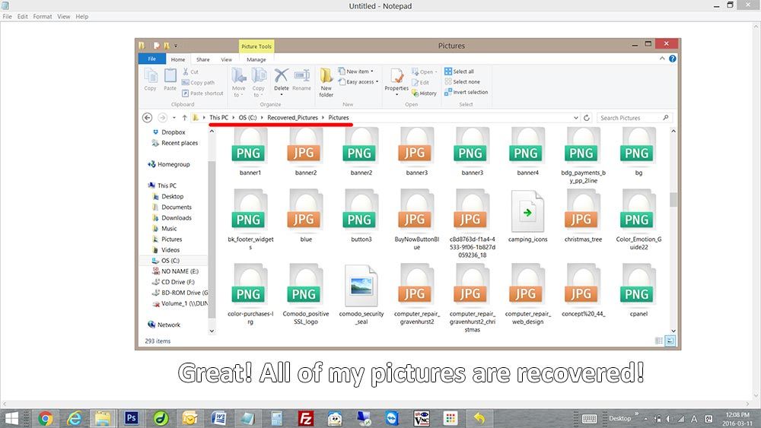Click the Copy icon in Clipboard group

[151, 80]
